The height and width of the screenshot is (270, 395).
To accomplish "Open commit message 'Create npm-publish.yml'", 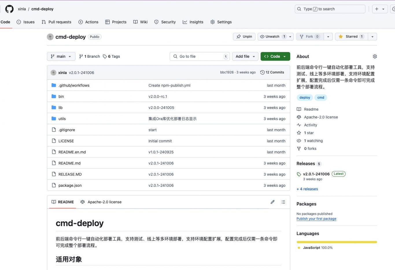I will (x=169, y=85).
